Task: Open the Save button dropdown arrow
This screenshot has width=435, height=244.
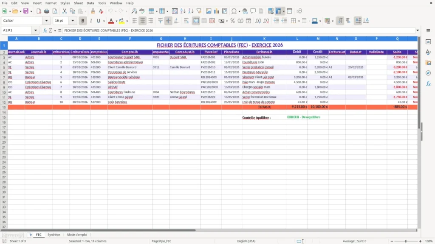Action: click(31, 11)
